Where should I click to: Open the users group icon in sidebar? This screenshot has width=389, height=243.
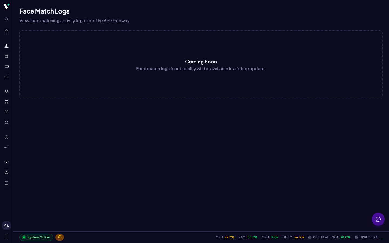pos(6,162)
